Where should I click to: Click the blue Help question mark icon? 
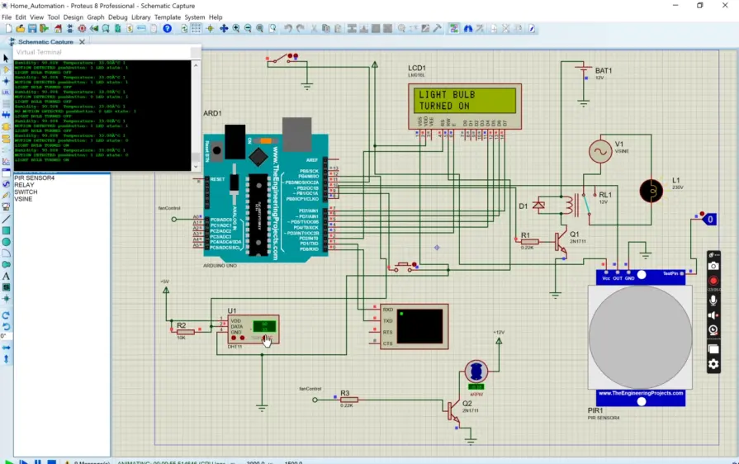tap(168, 29)
